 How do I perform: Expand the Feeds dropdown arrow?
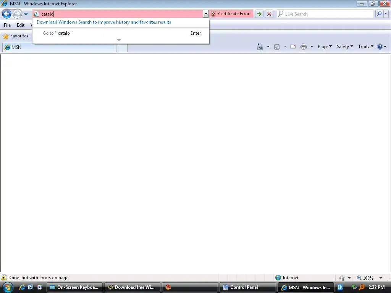click(x=285, y=47)
